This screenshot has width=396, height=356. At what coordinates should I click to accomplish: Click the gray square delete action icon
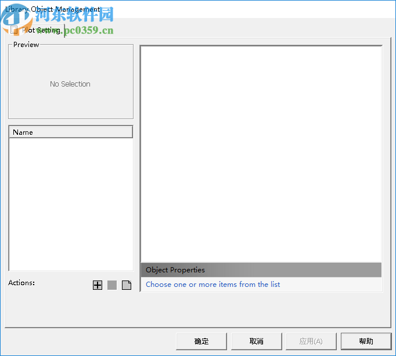(112, 285)
